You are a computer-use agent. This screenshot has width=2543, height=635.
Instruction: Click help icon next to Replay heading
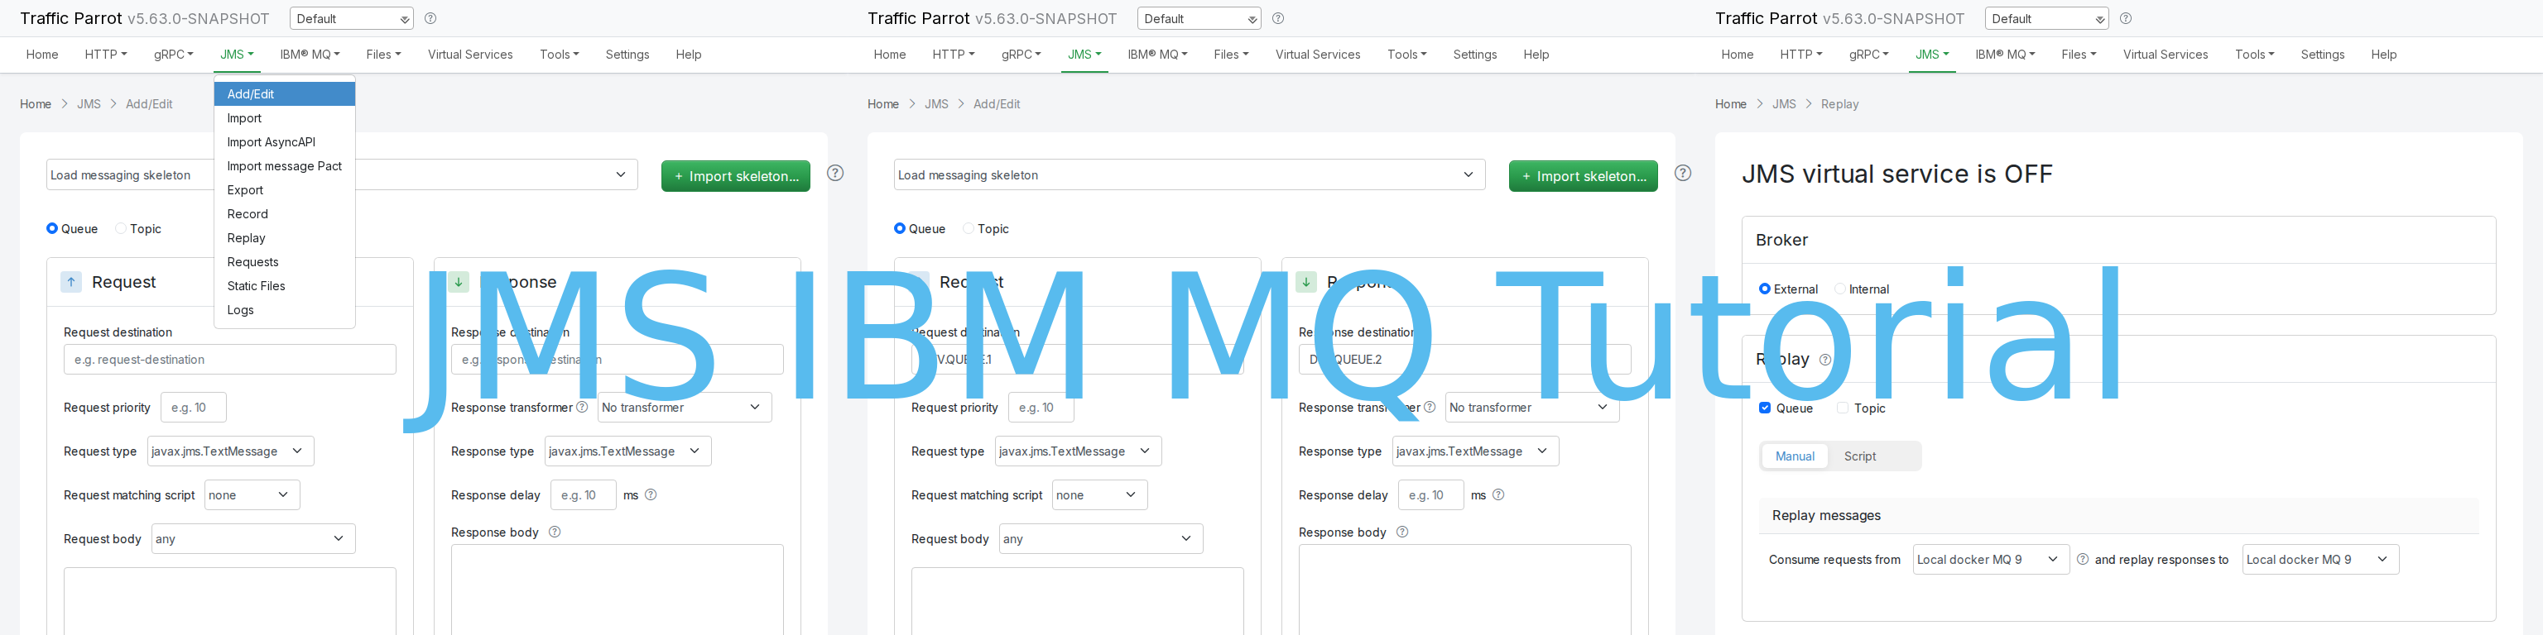[x=1825, y=360]
